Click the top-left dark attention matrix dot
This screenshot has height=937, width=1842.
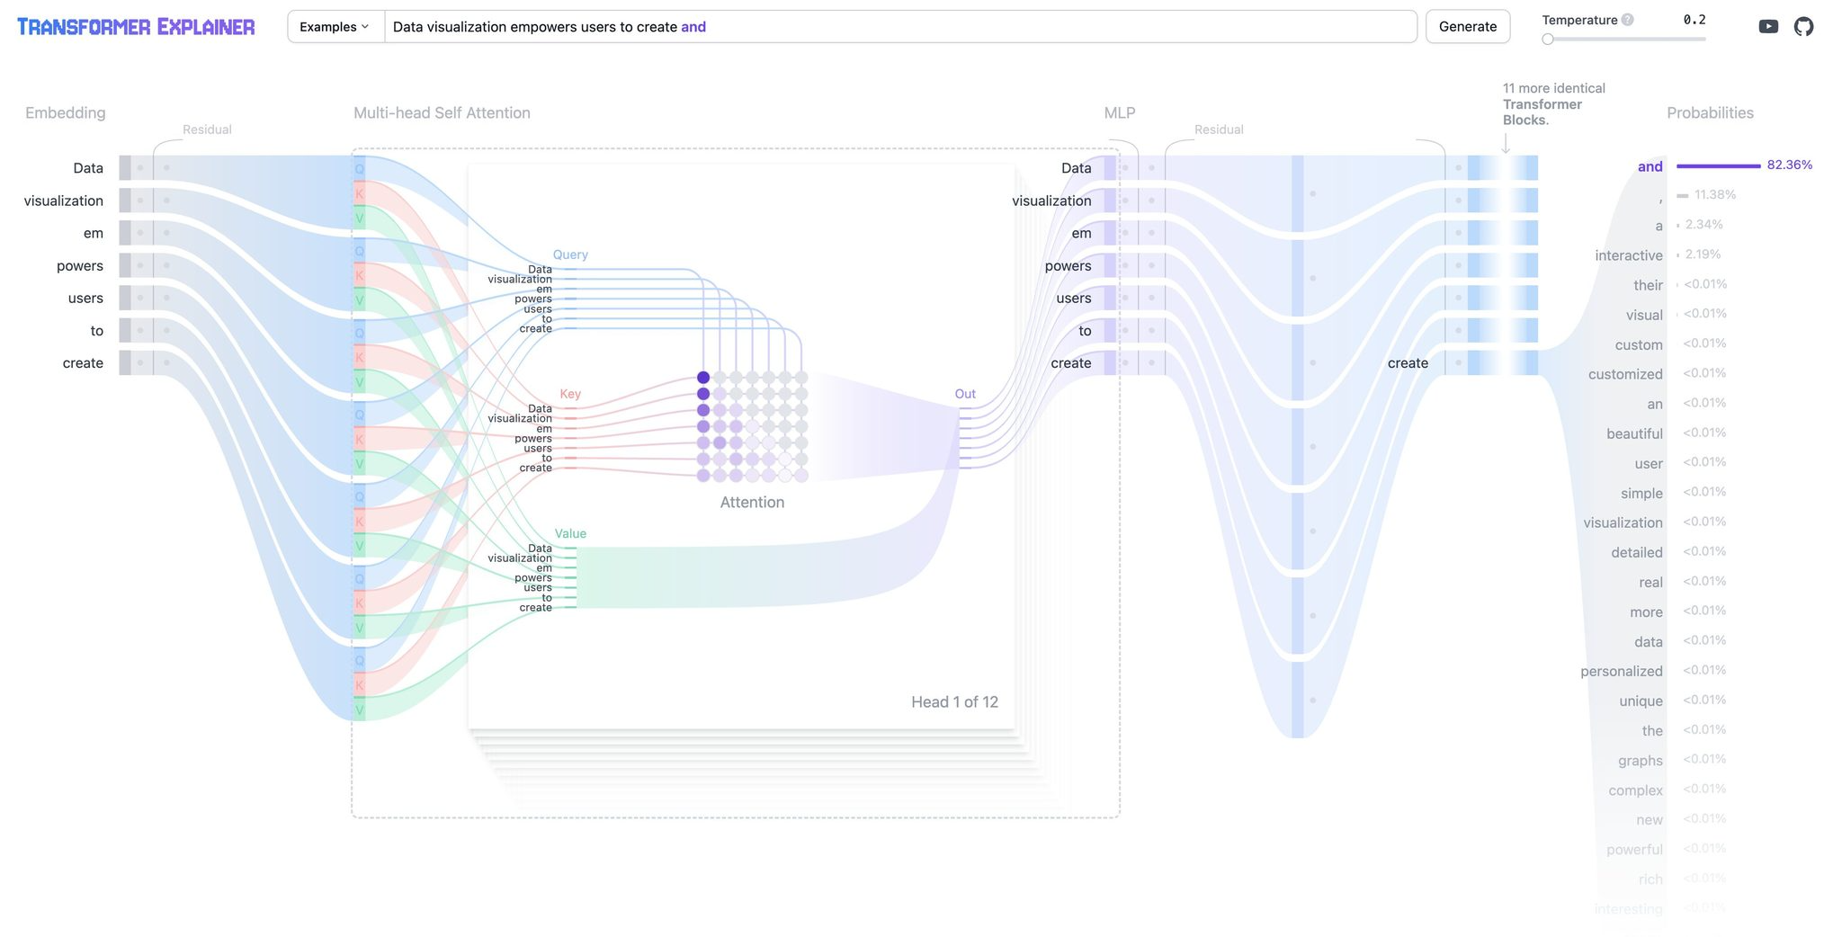[x=703, y=378]
